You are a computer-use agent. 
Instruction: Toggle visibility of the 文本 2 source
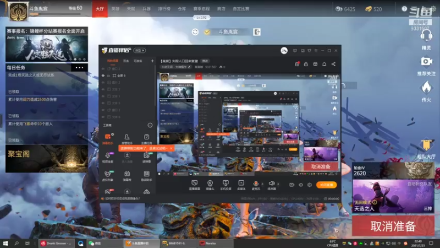tap(103, 89)
